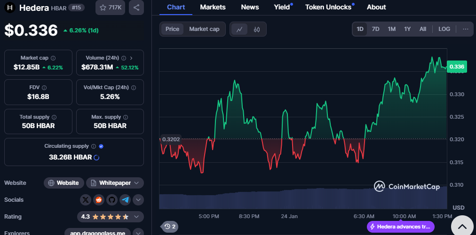Image resolution: width=476 pixels, height=235 pixels.
Task: Click the FDV info icon
Action: [44, 88]
